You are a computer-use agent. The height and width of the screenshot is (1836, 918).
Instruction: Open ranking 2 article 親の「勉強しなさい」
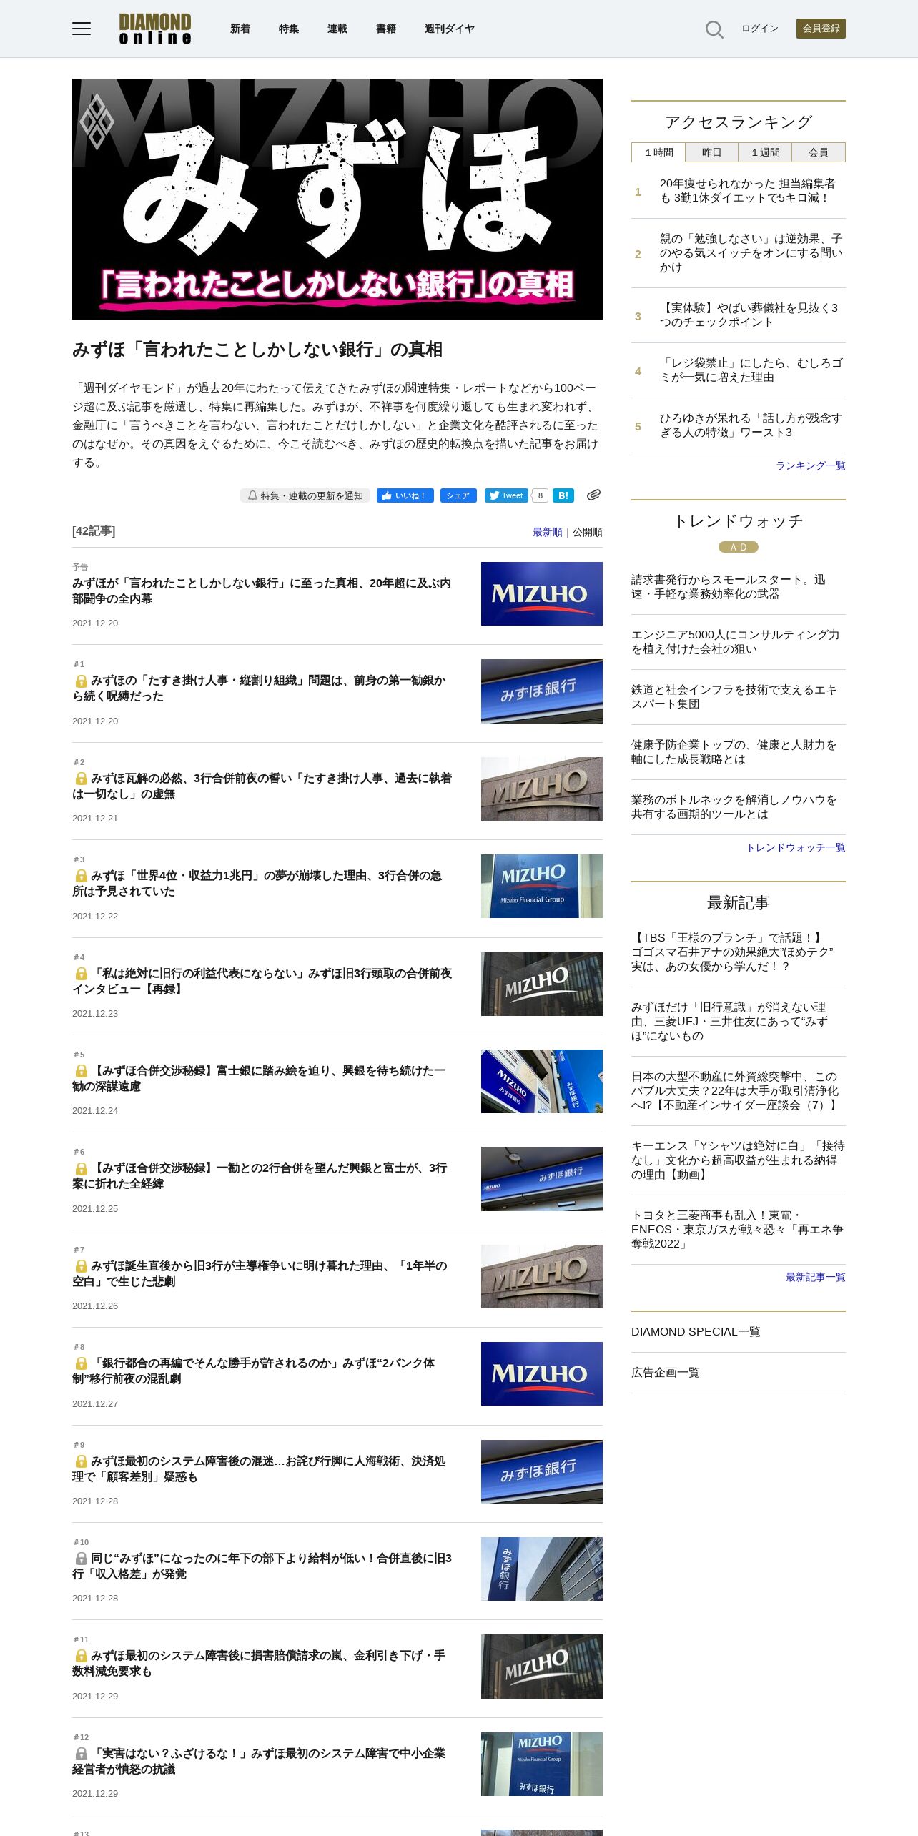[751, 253]
